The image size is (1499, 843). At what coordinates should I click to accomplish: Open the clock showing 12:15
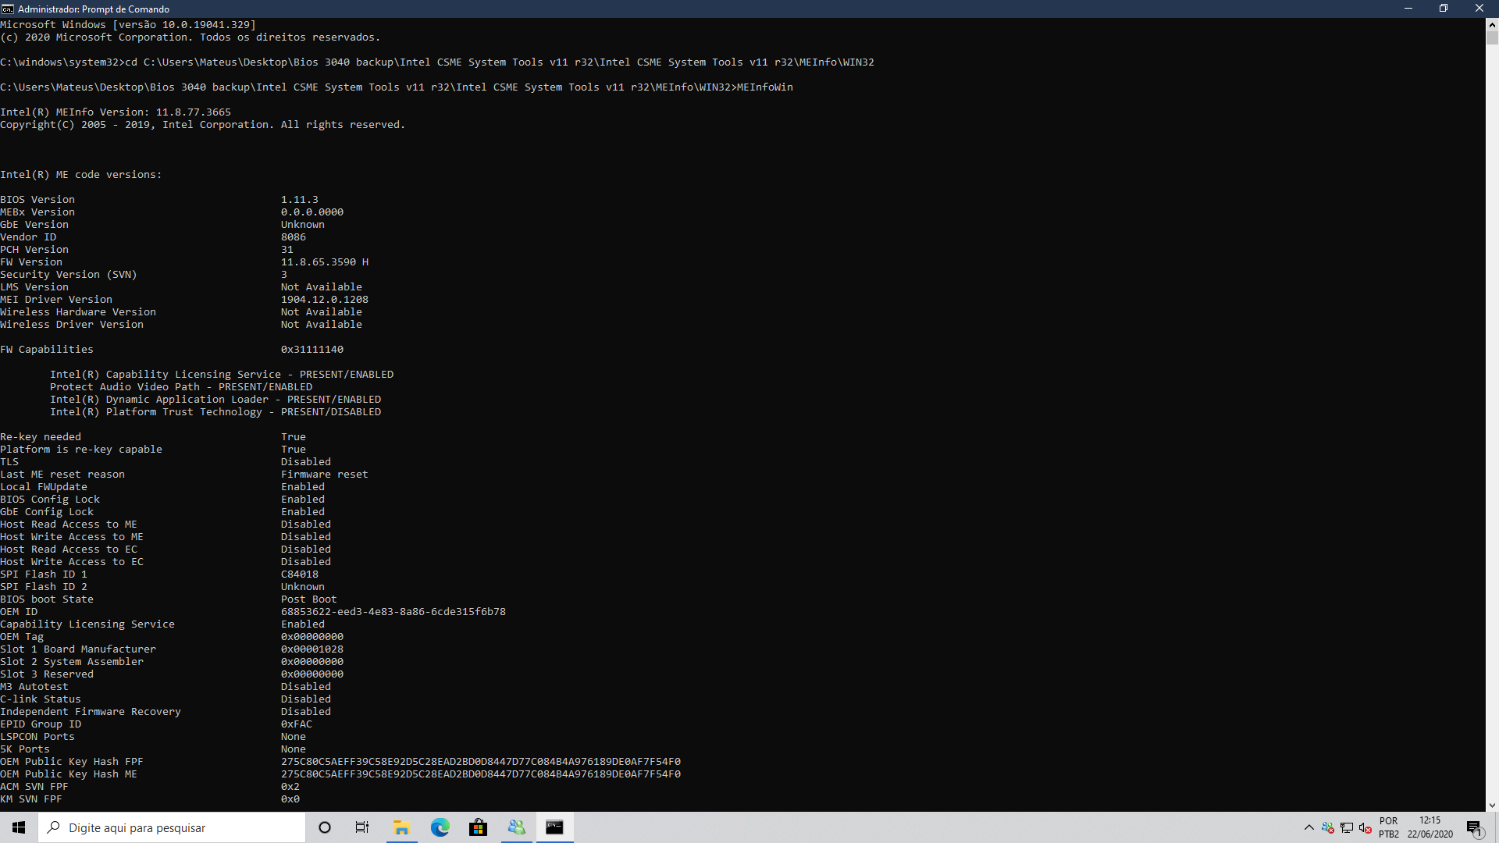click(1430, 827)
